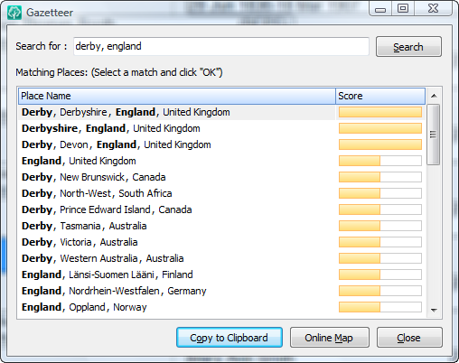The height and width of the screenshot is (363, 459).
Task: Choose Derby, Tasmania, Australia row
Action: tap(221, 226)
